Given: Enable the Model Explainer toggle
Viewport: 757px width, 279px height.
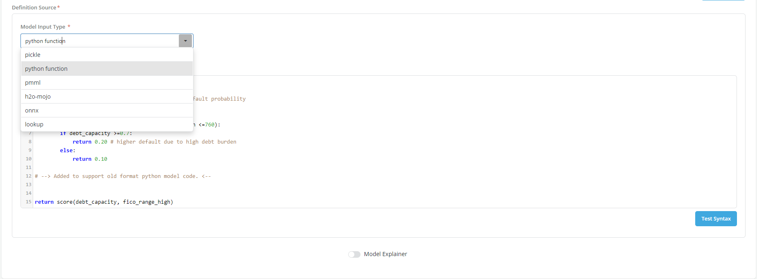Looking at the screenshot, I should point(354,254).
